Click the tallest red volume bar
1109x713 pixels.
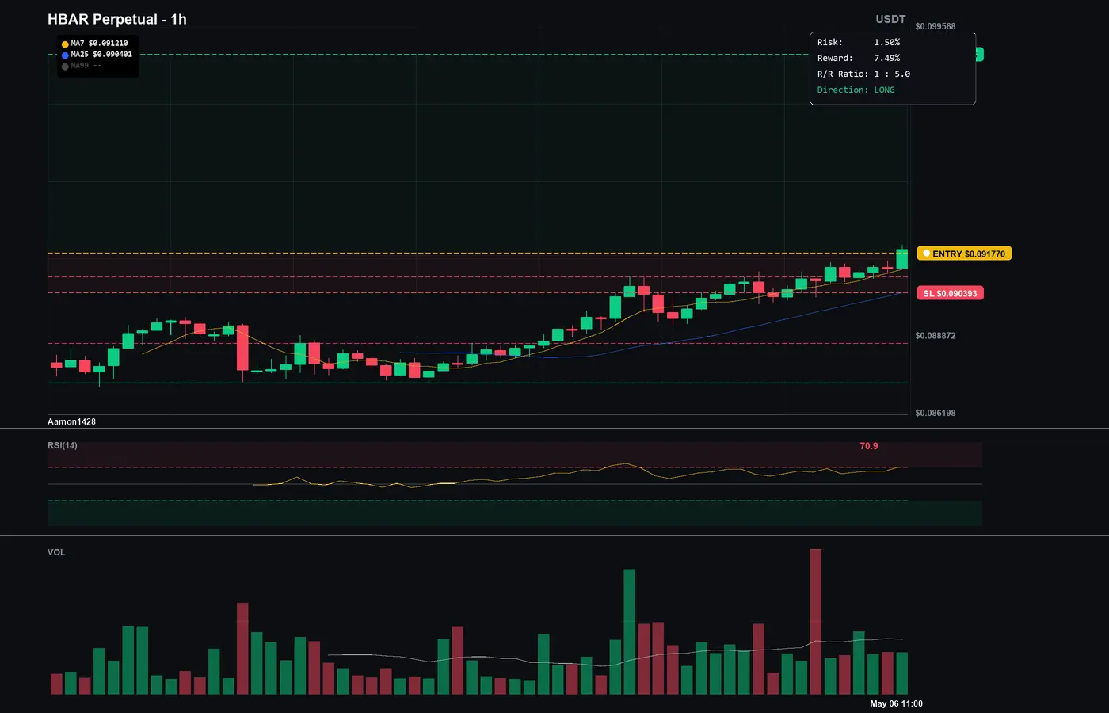[x=816, y=622]
